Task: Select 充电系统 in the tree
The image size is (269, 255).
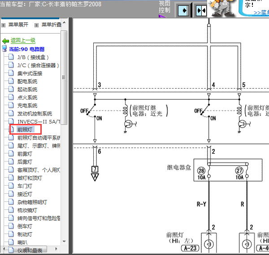Action: tap(27, 106)
